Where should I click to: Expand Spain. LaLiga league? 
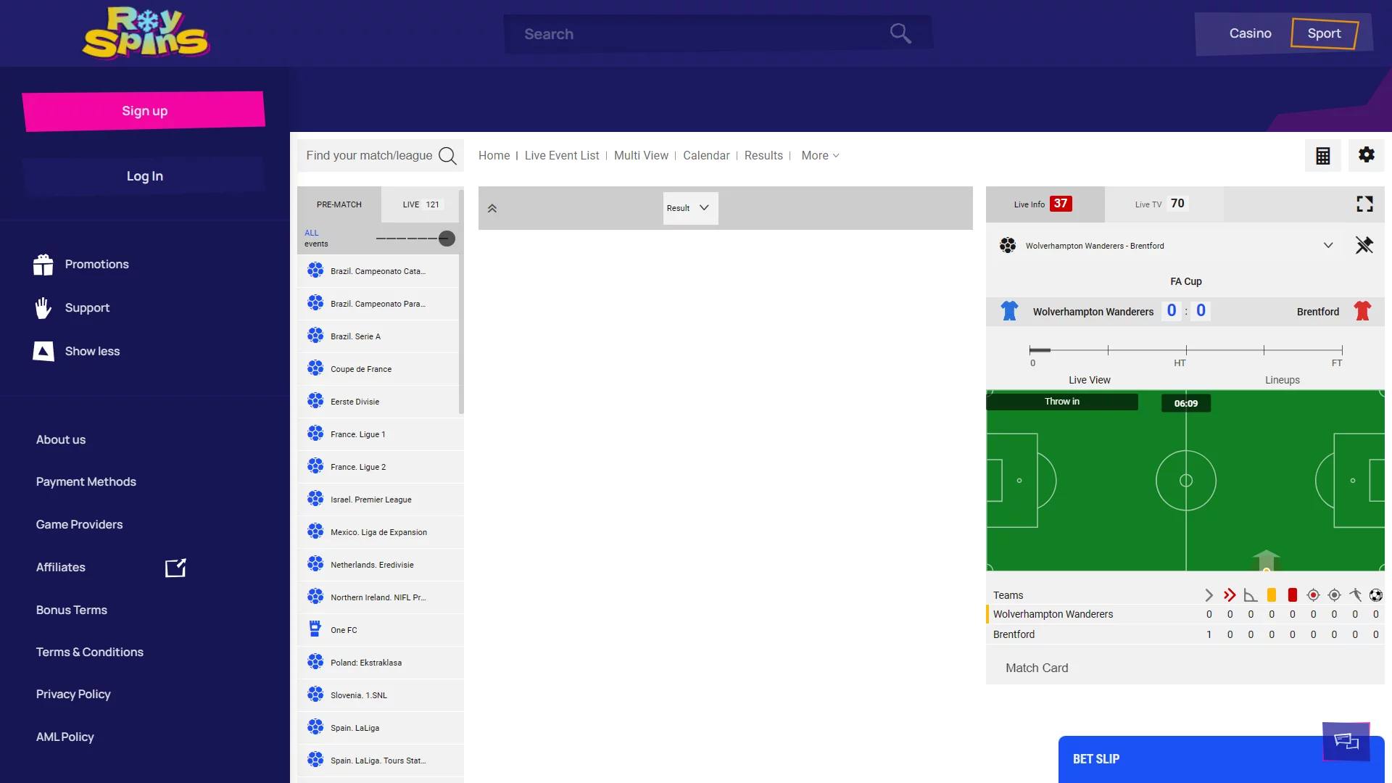pyautogui.click(x=380, y=728)
